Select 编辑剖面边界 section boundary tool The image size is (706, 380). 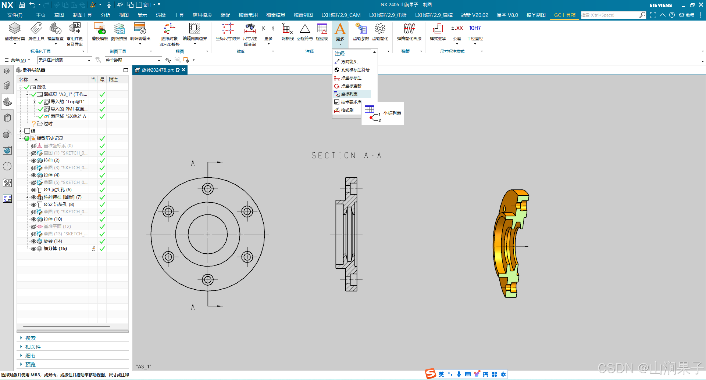[195, 32]
